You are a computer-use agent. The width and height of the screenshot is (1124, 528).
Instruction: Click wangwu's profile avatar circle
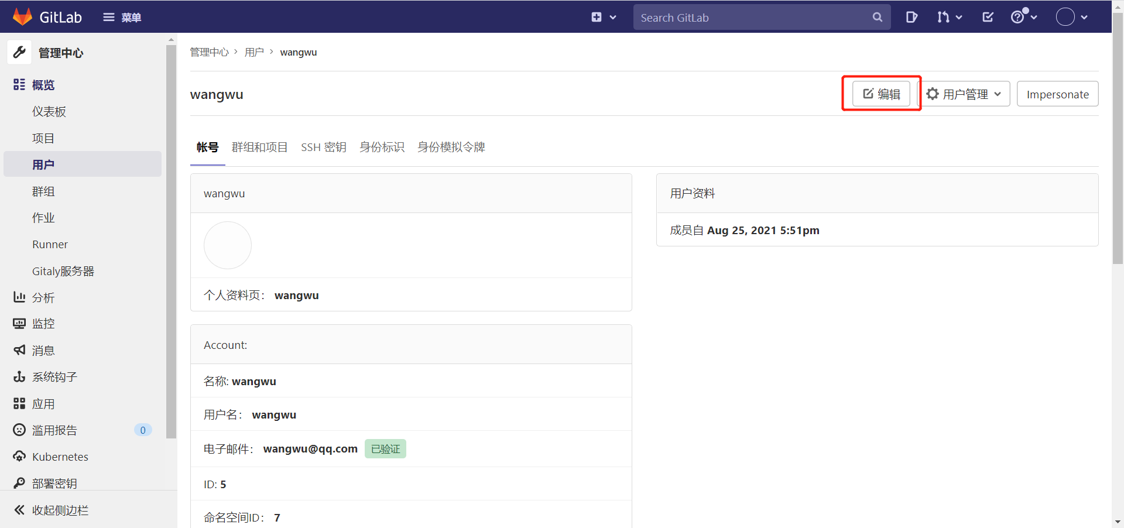[x=228, y=245]
